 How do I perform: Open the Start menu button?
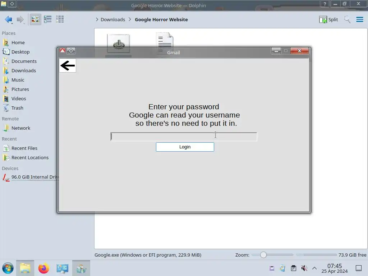tap(8, 268)
